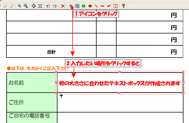Viewport: 189px width, 123px height.
Task: Click the redo arrow icon
Action: click(54, 6)
